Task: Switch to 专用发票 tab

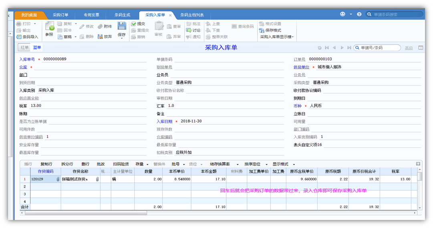Action: 91,15
